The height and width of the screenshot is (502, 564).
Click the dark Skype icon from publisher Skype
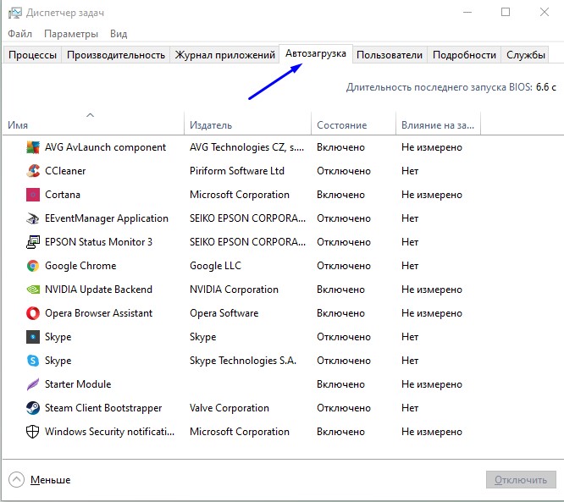(33, 337)
